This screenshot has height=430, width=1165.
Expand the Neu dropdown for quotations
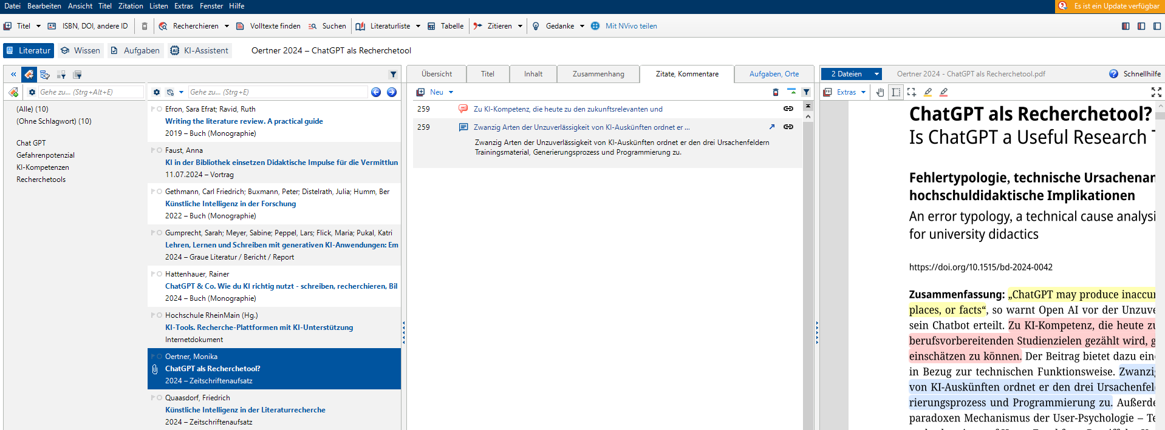click(x=451, y=92)
